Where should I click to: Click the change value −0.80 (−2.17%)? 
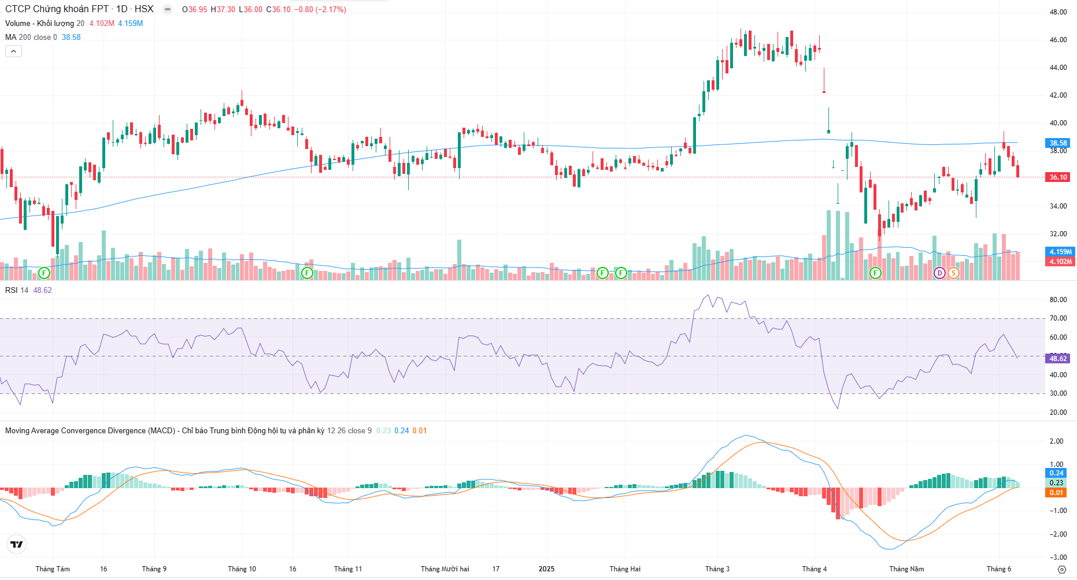[x=320, y=9]
